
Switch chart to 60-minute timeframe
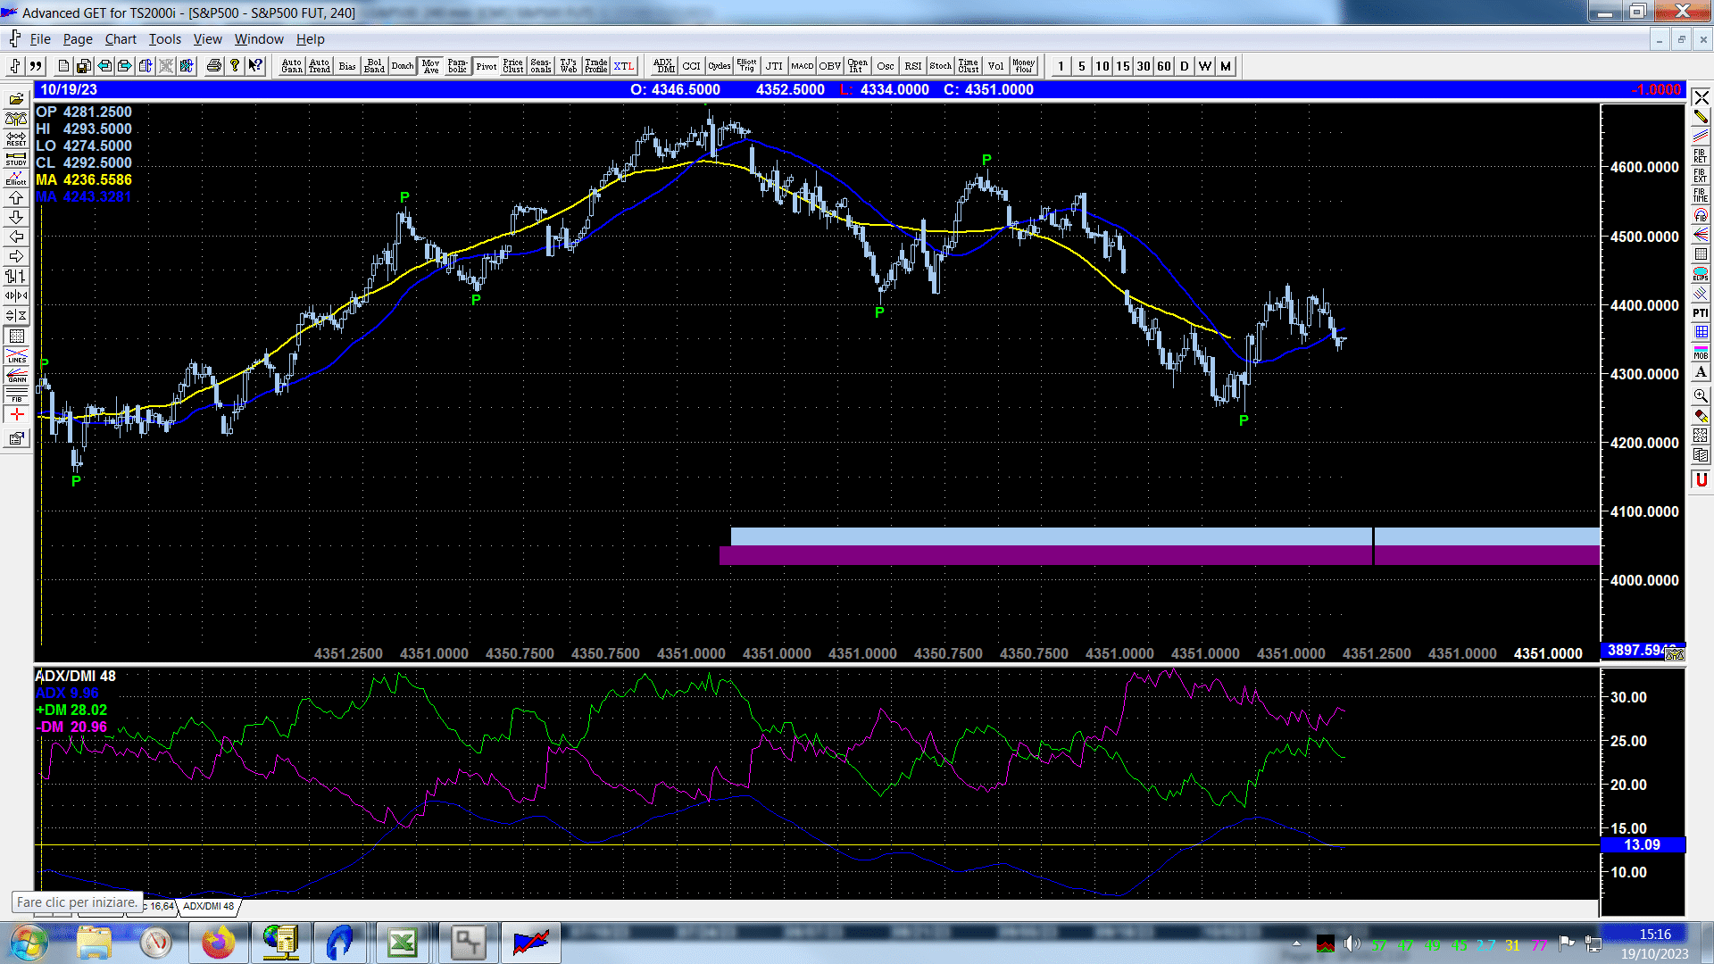tap(1164, 66)
